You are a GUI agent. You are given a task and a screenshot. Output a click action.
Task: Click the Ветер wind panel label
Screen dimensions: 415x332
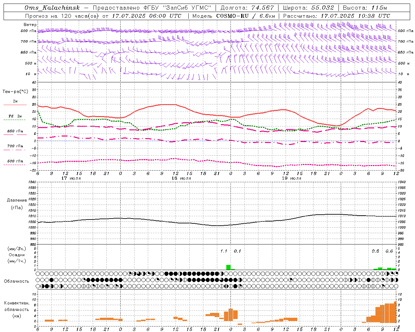tap(30, 25)
